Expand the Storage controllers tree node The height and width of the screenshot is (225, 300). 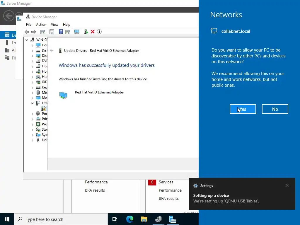32,129
